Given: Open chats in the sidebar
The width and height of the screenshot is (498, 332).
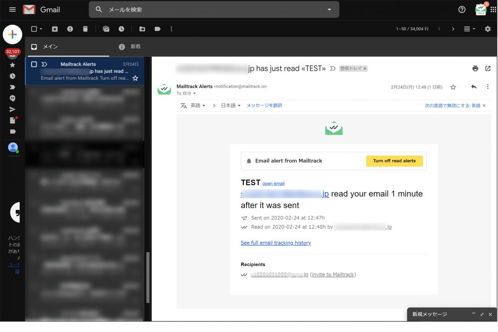Looking at the screenshot, I should 12,98.
